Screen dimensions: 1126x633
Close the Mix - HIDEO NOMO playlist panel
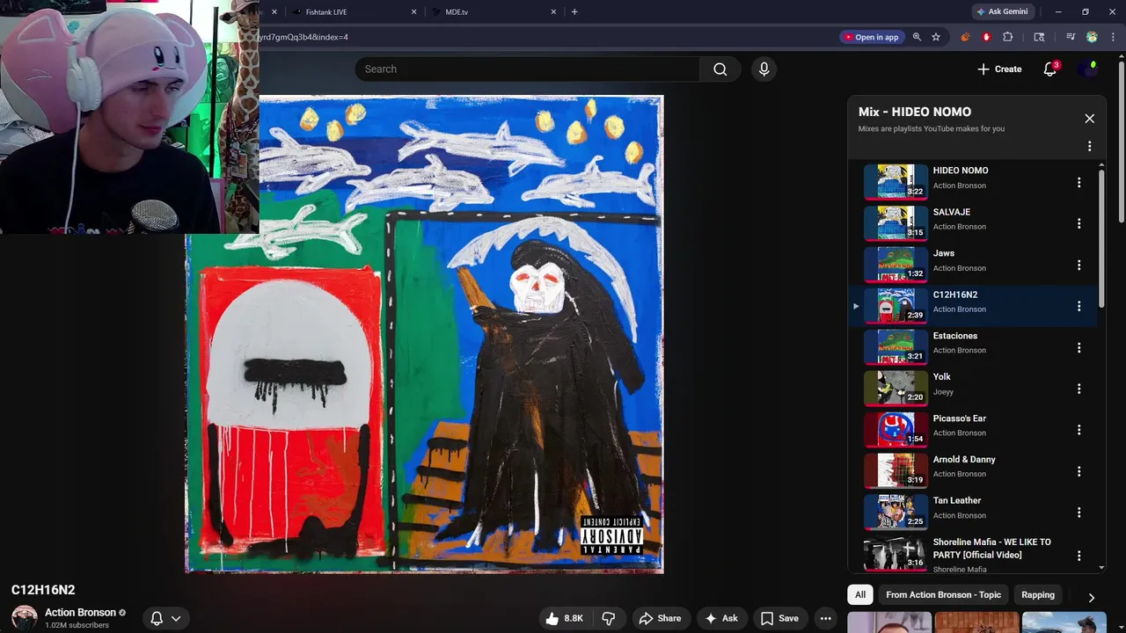(1090, 119)
